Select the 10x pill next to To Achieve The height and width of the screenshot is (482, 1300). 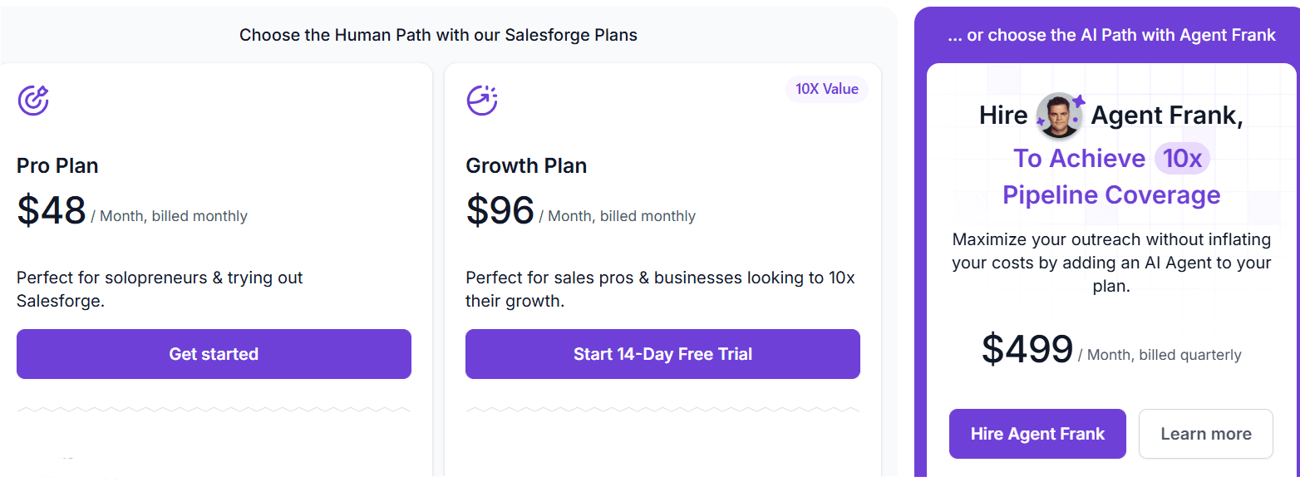1182,158
